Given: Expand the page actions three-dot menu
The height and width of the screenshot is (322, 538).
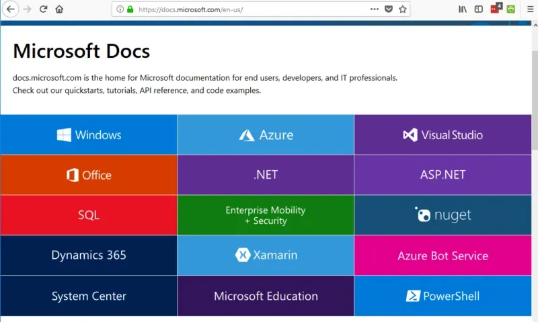Looking at the screenshot, I should (375, 9).
